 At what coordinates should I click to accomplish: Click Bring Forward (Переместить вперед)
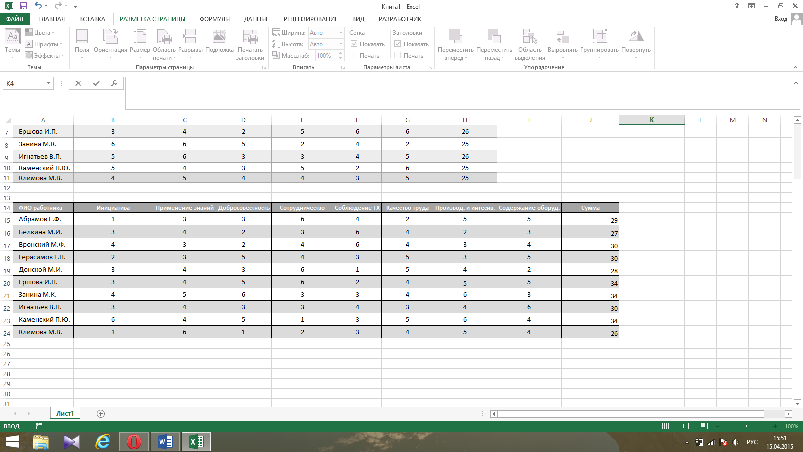point(455,44)
